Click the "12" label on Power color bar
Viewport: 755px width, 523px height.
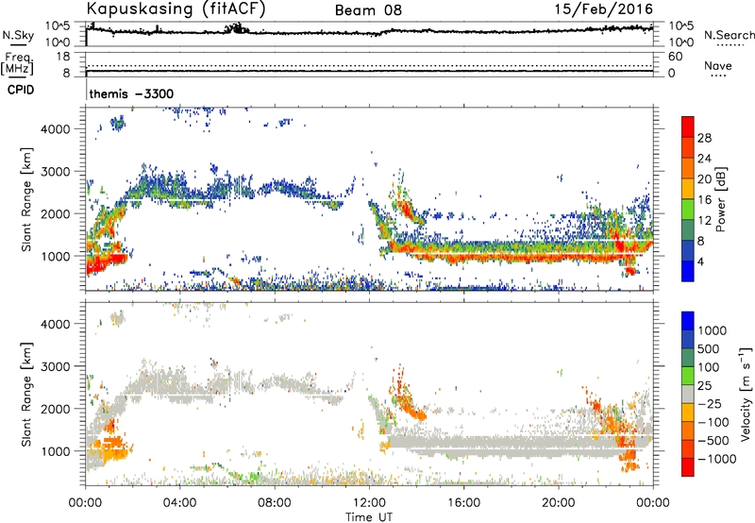[x=704, y=221]
